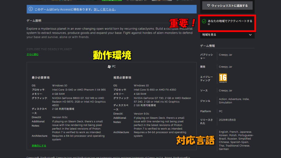The height and width of the screenshot is (158, 281).
Task: Select the PC platform tab in requirements
Action: [112, 66]
